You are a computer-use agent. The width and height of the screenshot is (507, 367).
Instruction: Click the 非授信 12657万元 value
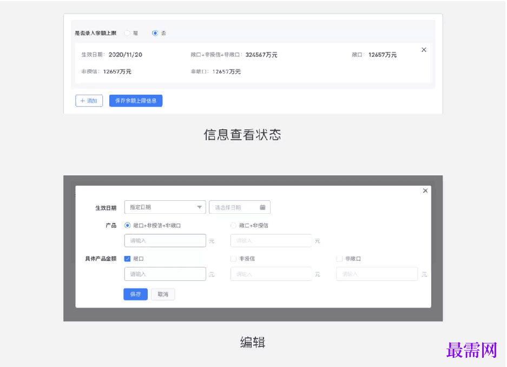click(x=117, y=71)
